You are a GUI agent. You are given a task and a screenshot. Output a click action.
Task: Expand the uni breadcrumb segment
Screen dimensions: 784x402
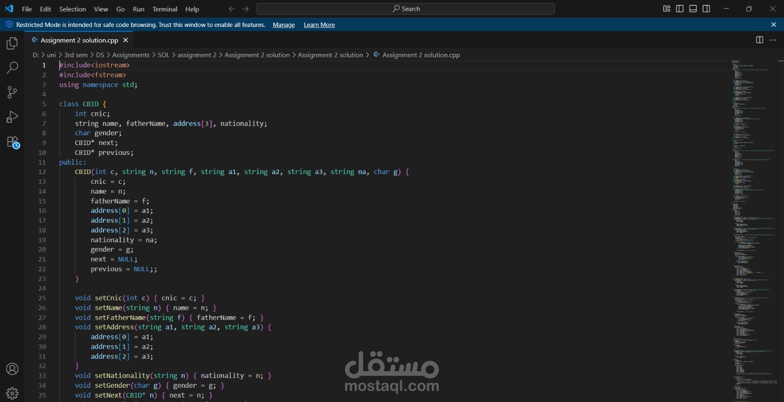[51, 55]
